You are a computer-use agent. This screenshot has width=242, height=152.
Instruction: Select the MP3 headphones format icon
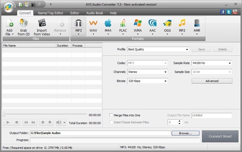point(79,23)
